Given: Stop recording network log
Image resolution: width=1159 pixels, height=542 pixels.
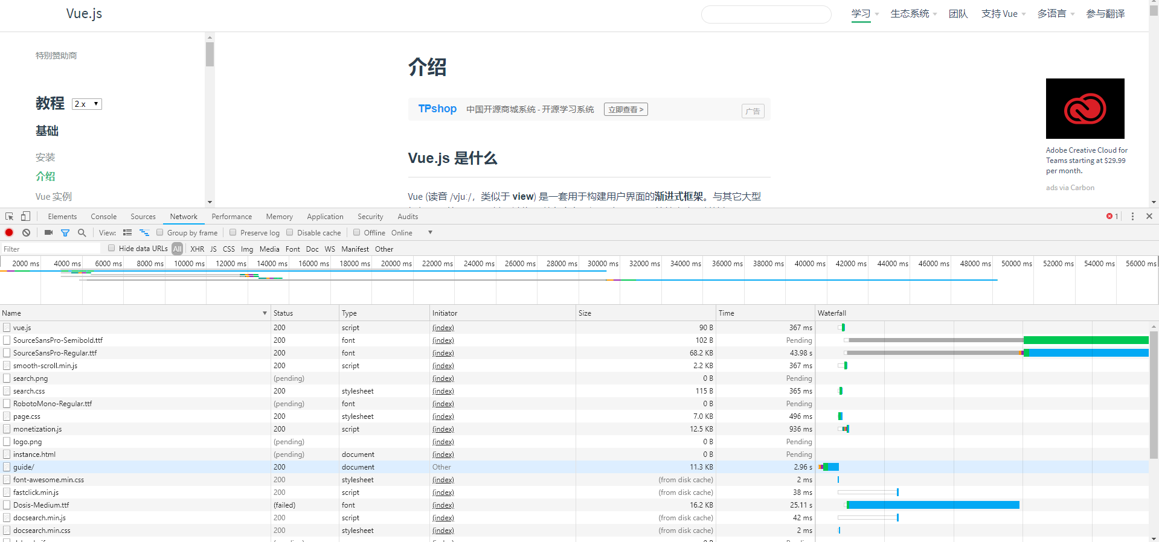Looking at the screenshot, I should coord(9,232).
